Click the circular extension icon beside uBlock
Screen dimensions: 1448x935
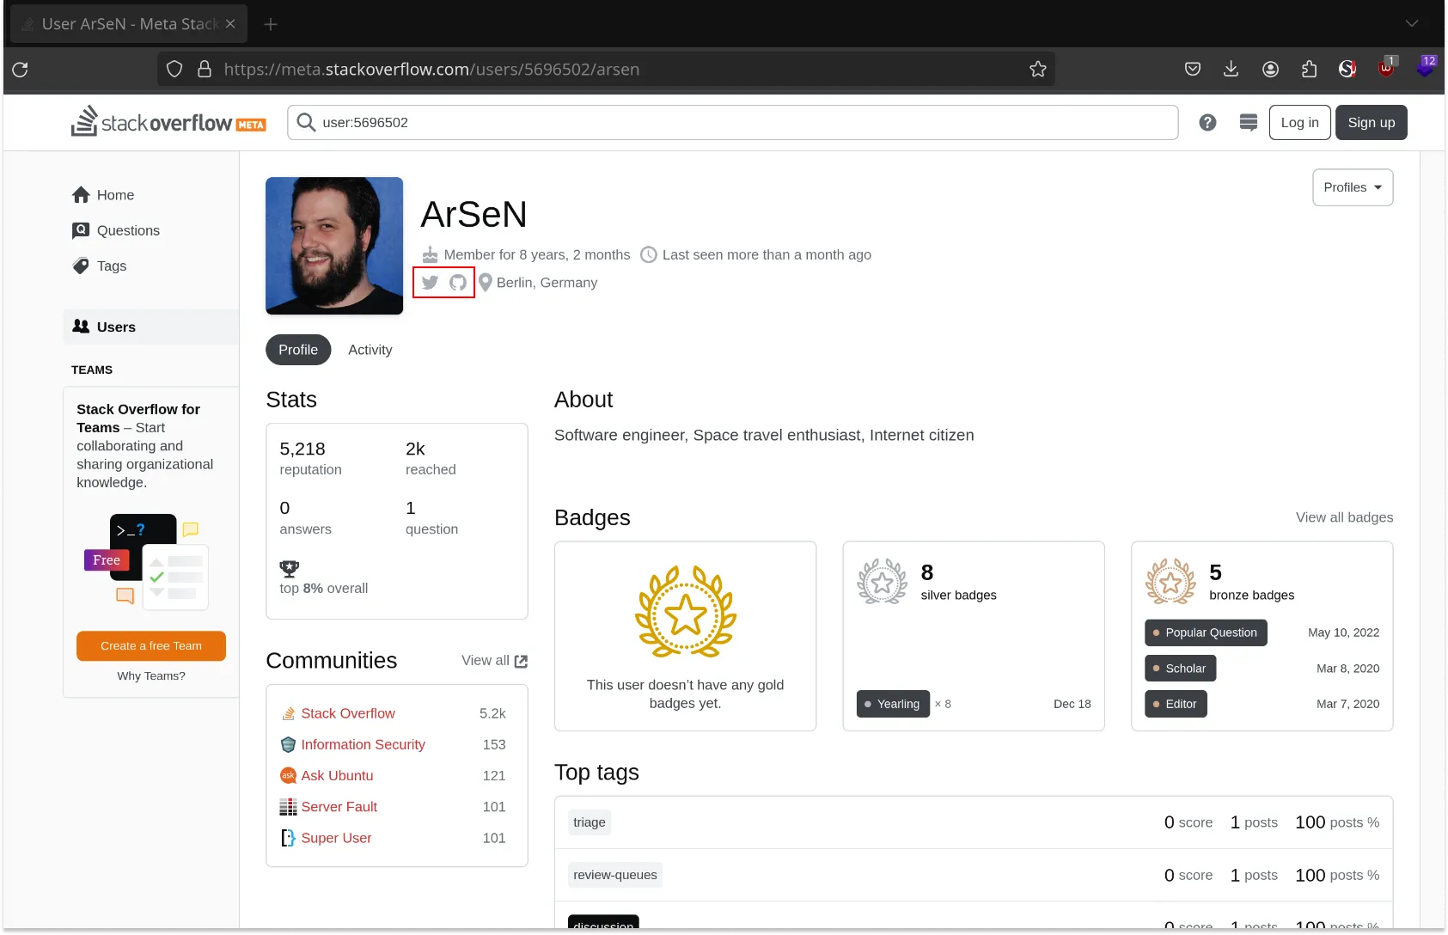[1347, 70]
